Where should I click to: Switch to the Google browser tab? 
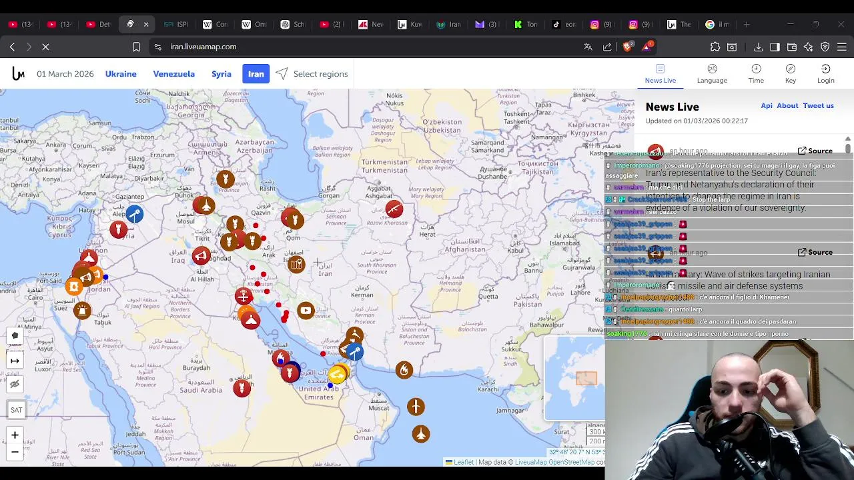(719, 24)
